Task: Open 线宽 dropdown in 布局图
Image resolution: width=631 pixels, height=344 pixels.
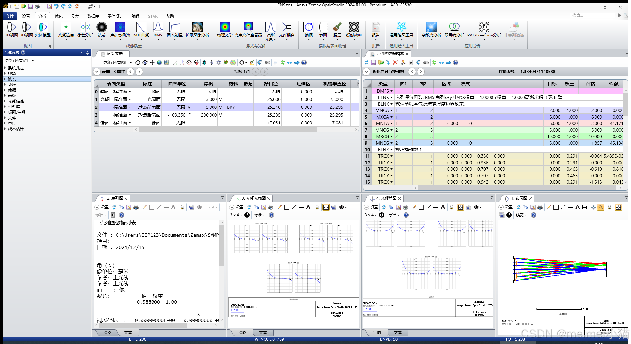Action: point(521,215)
